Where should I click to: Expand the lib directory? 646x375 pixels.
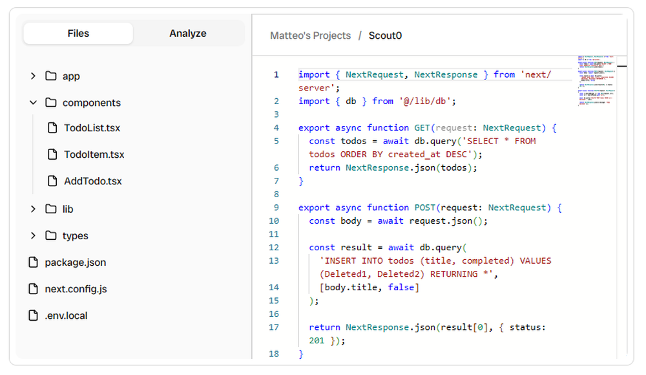(x=34, y=209)
